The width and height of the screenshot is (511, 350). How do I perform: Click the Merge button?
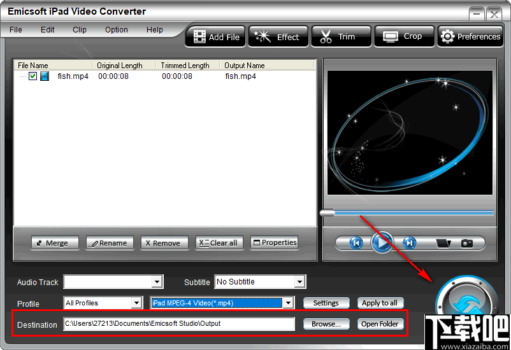[55, 243]
